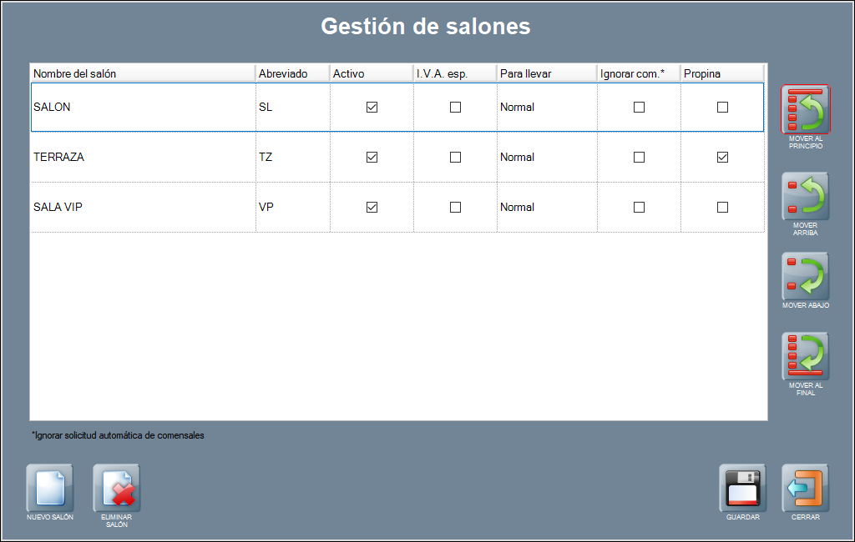This screenshot has height=542, width=855.
Task: Open Para llevar dropdown for SALA VIP
Action: (x=546, y=207)
